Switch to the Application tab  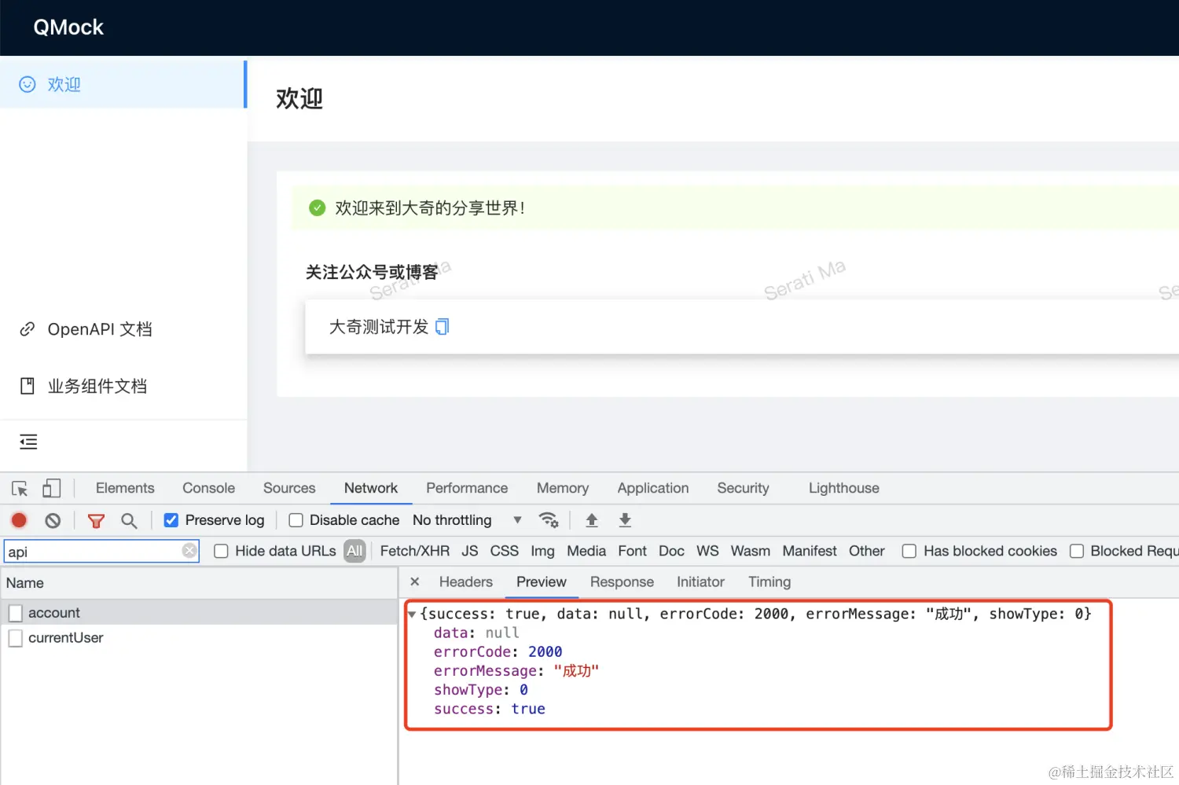click(653, 488)
